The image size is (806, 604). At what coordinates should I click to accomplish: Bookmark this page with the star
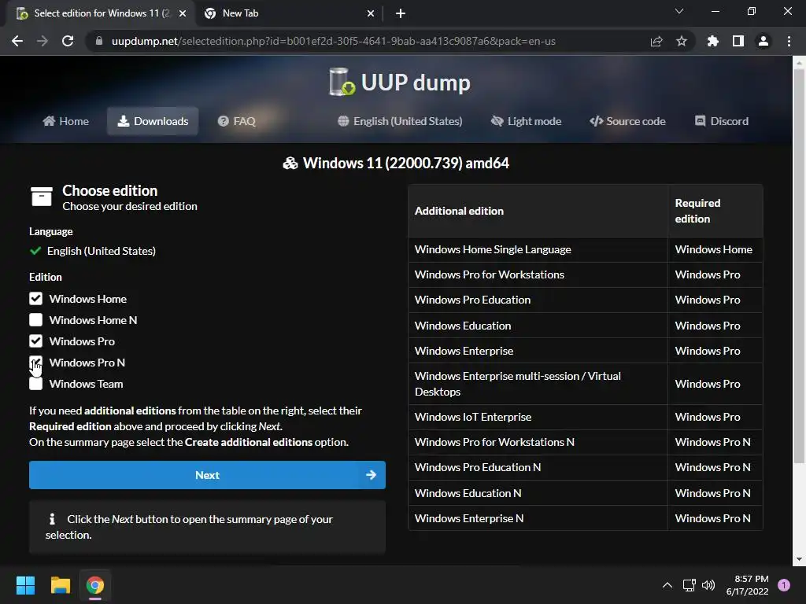[682, 41]
